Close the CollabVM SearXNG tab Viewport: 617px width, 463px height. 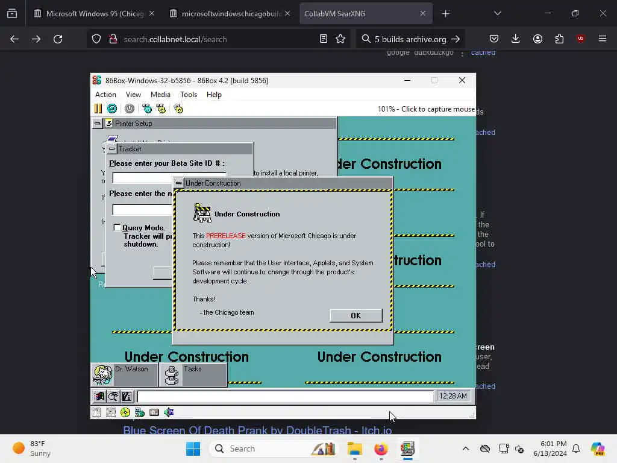[422, 14]
